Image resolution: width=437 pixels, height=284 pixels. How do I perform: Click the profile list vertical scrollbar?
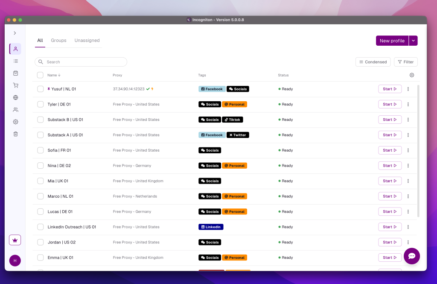point(418,151)
